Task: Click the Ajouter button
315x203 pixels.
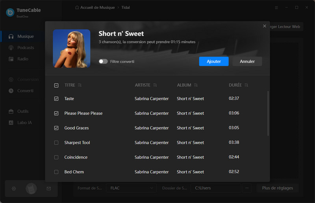Action: [214, 61]
